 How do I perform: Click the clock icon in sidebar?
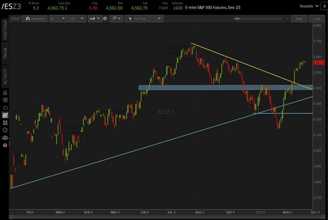pyautogui.click(x=5, y=130)
